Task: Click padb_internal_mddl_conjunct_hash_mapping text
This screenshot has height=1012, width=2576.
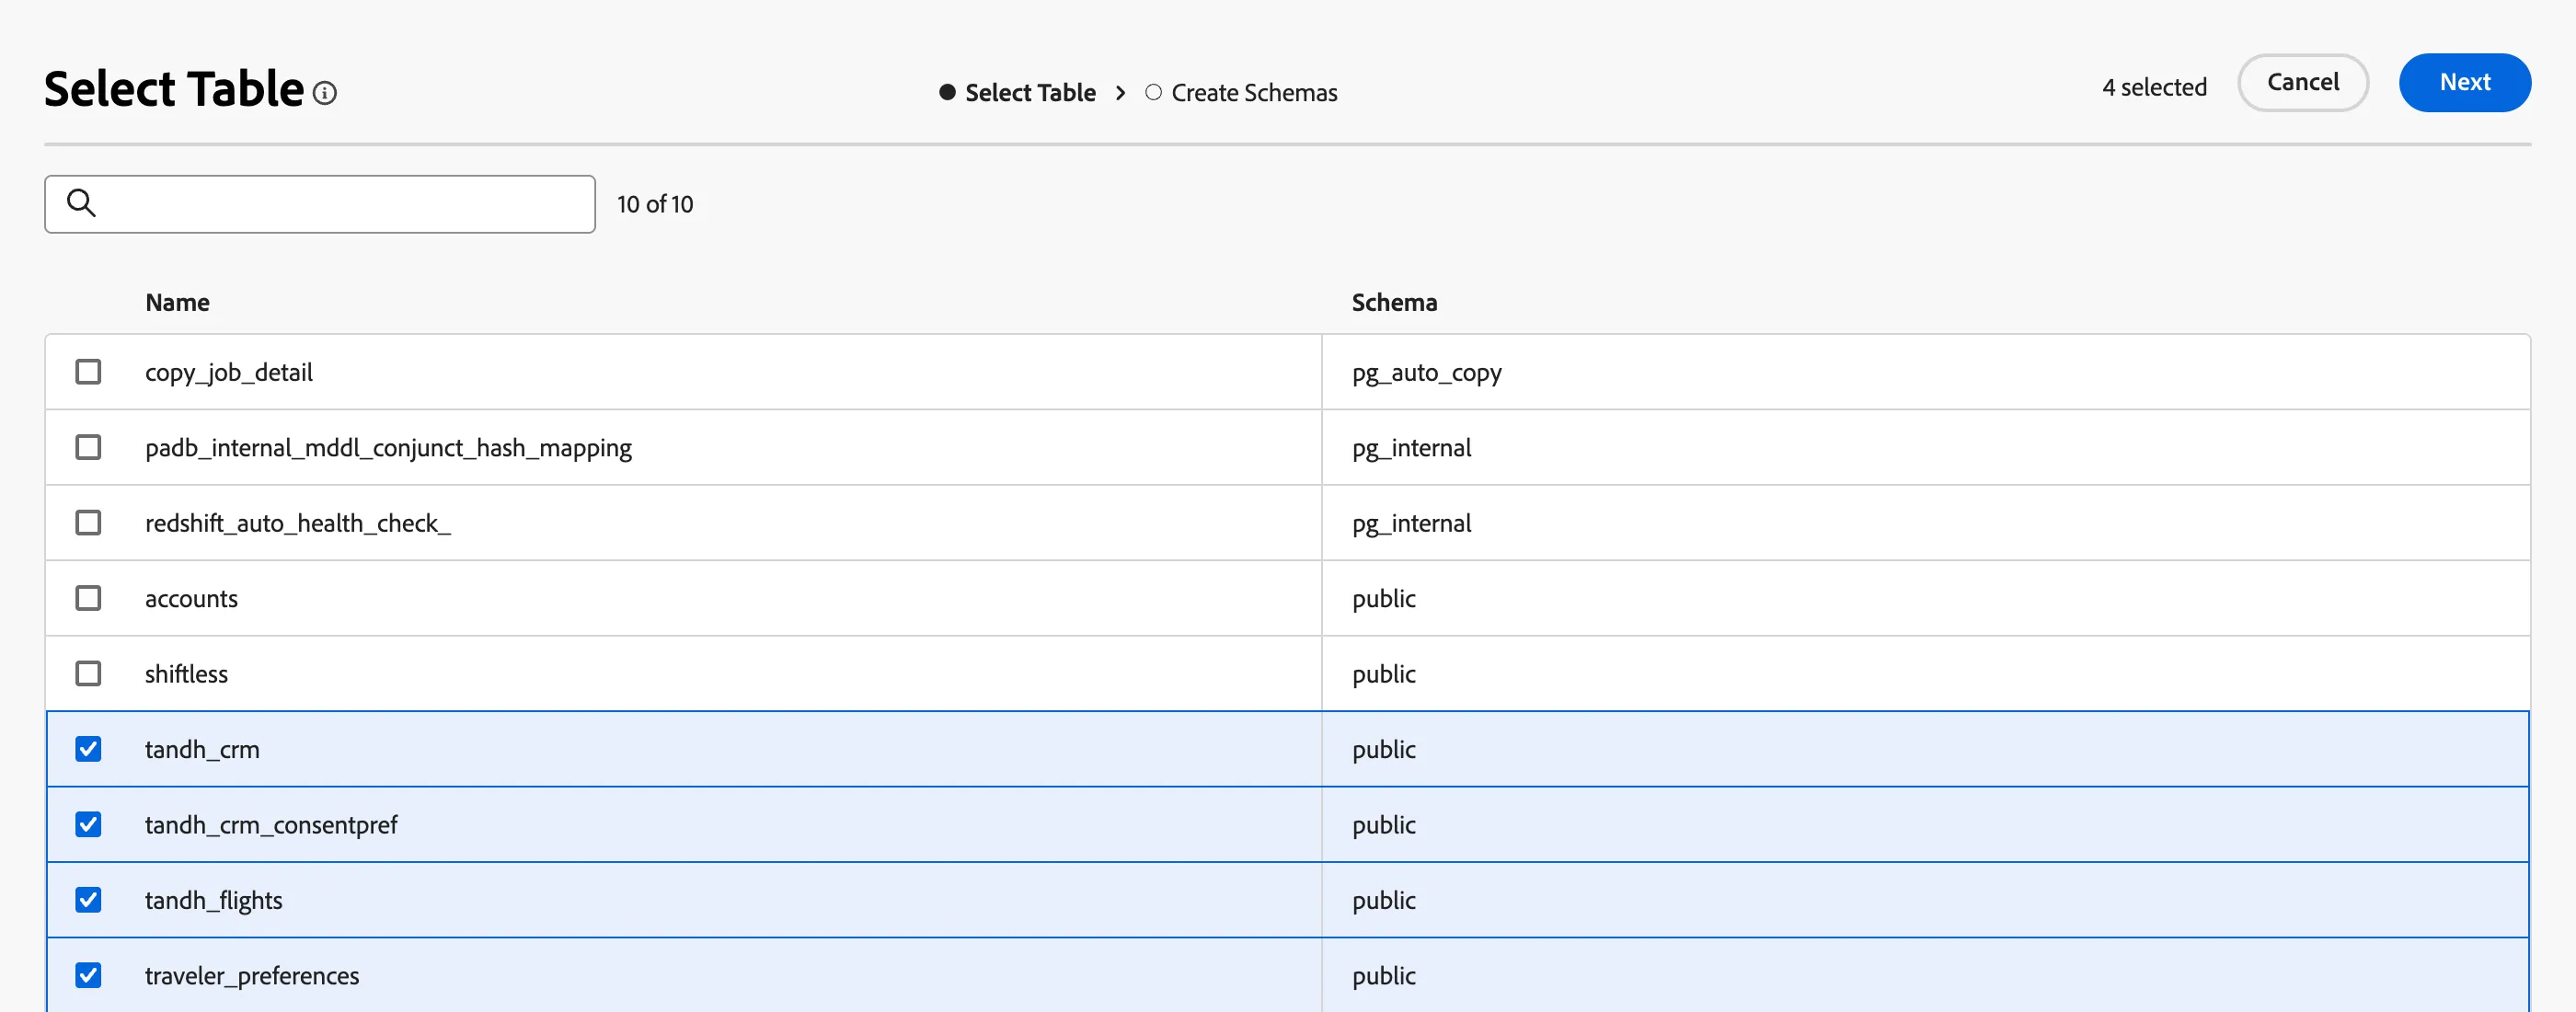Action: (x=388, y=448)
